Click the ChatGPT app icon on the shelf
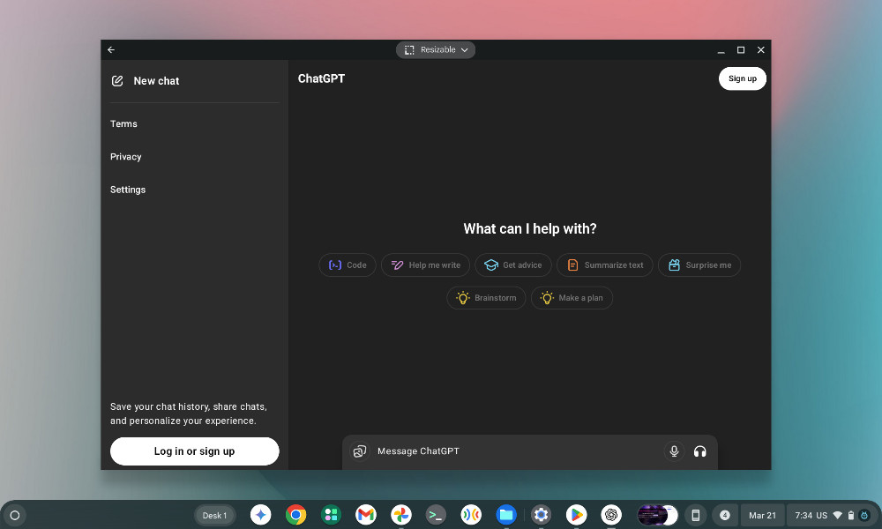The image size is (882, 529). (x=611, y=514)
